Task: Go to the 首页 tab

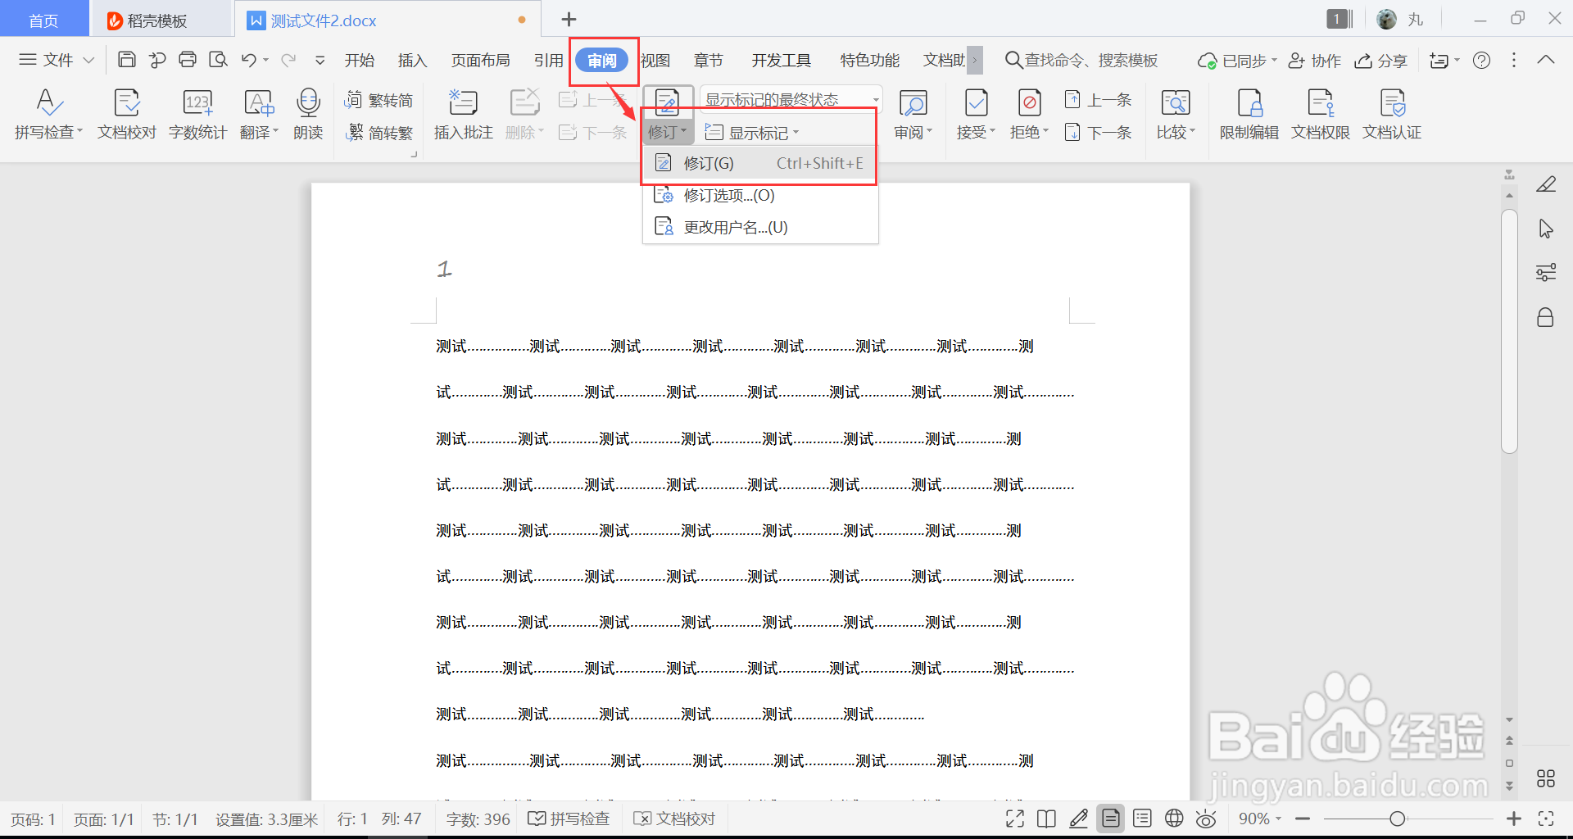Action: (x=44, y=20)
